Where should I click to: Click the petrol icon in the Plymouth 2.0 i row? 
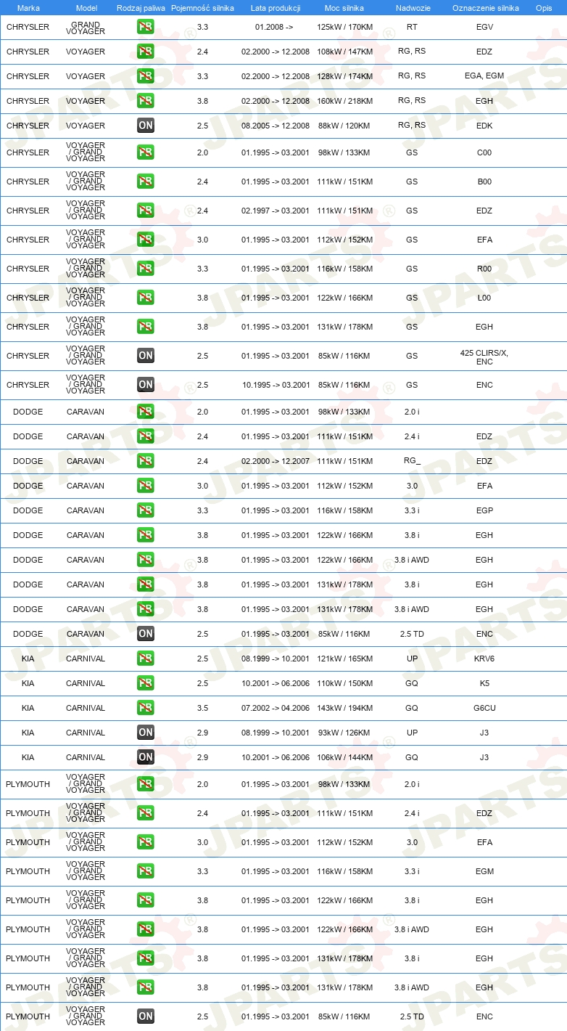[146, 784]
